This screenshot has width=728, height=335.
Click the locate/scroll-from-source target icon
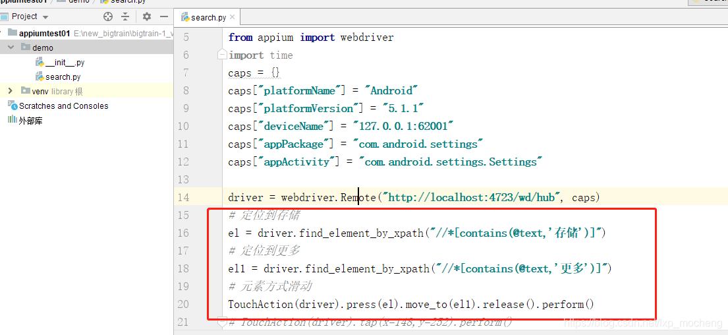point(107,16)
